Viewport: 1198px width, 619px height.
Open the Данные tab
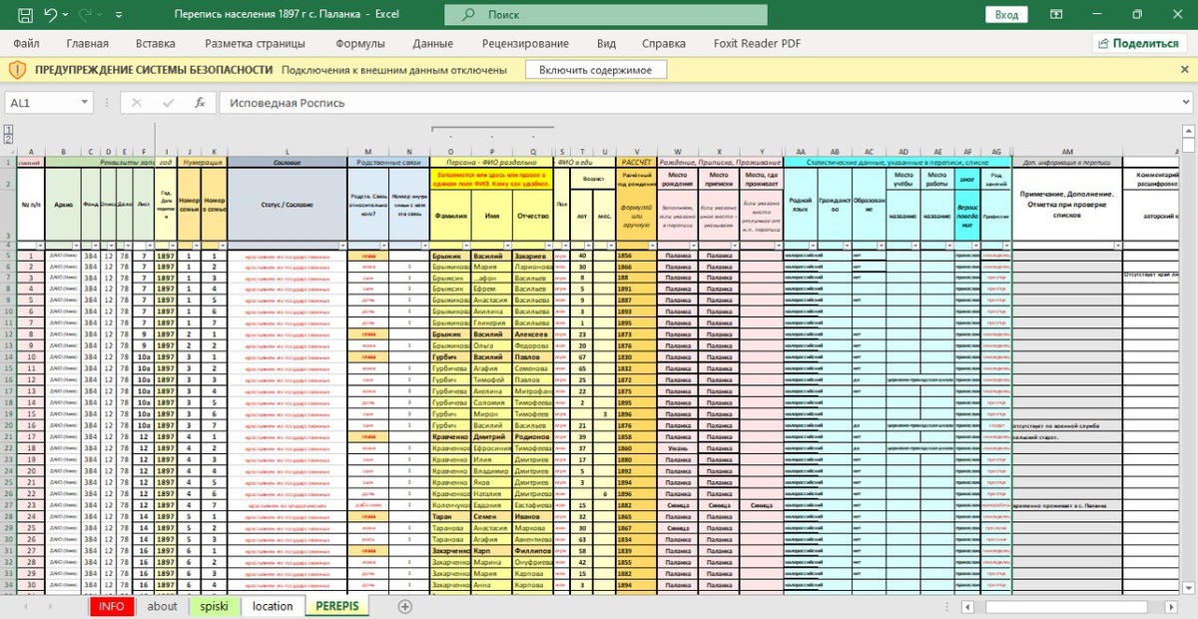[433, 43]
